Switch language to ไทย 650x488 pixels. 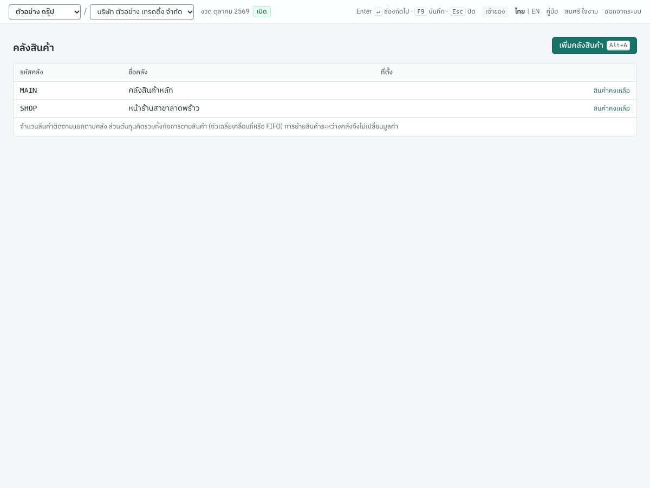(x=519, y=11)
